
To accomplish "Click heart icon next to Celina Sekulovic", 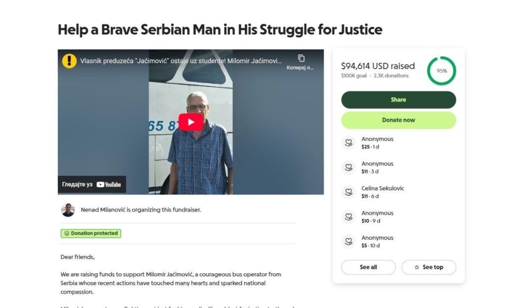I will [x=348, y=192].
